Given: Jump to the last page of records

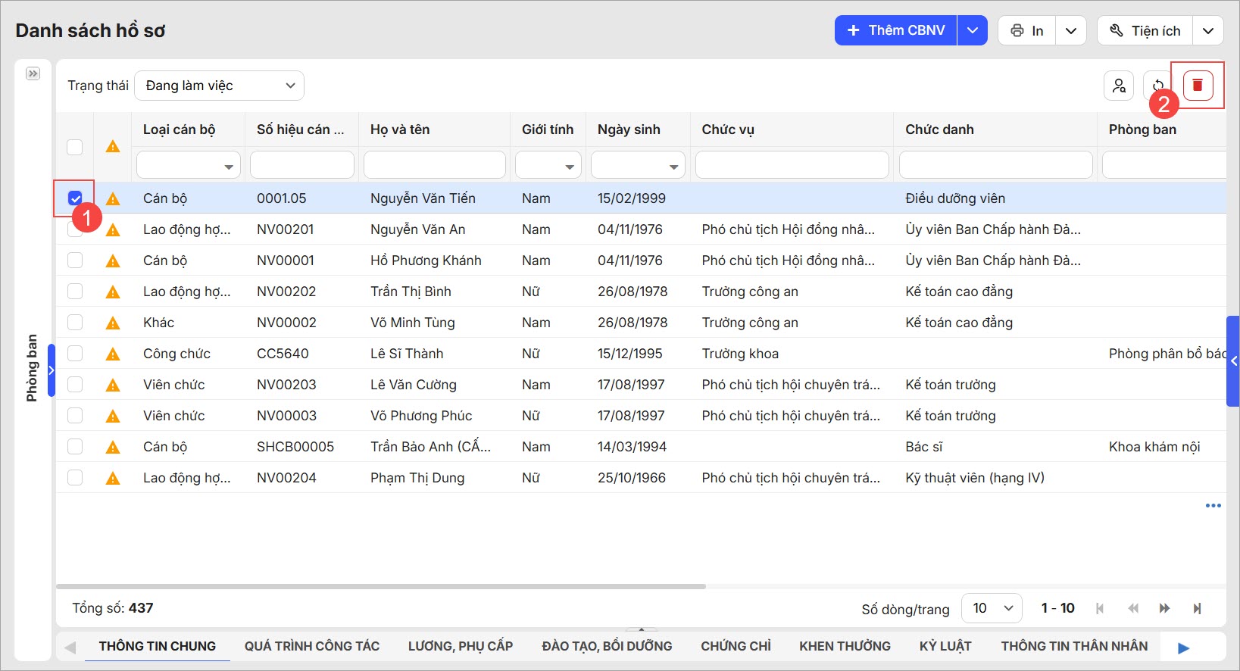Looking at the screenshot, I should (1197, 608).
